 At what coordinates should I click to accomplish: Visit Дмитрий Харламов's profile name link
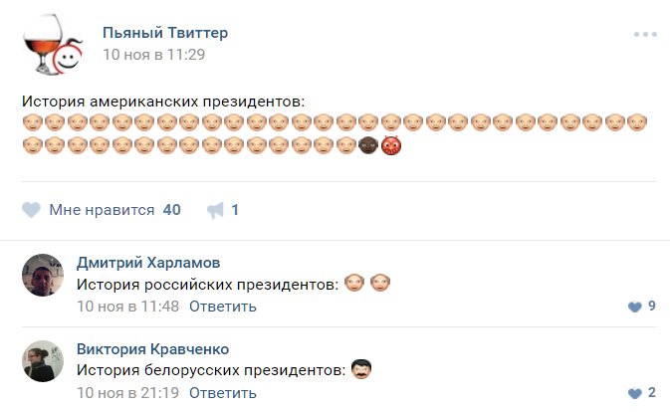pos(148,263)
